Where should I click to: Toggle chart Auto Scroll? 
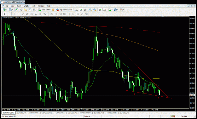click(100, 10)
